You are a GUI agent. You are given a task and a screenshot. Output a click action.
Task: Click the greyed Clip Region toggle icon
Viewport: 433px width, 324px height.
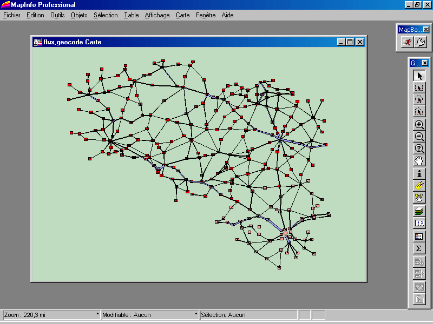pos(419,287)
